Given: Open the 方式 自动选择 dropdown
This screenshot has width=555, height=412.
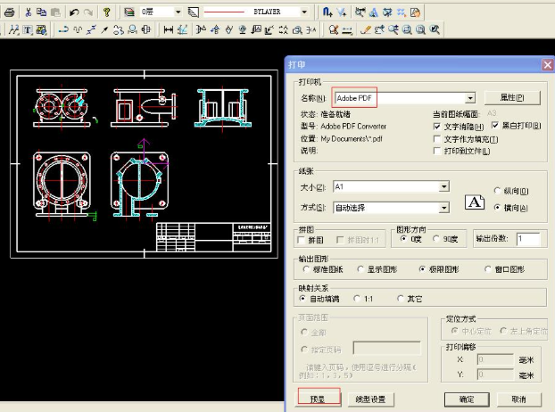Looking at the screenshot, I should click(443, 207).
